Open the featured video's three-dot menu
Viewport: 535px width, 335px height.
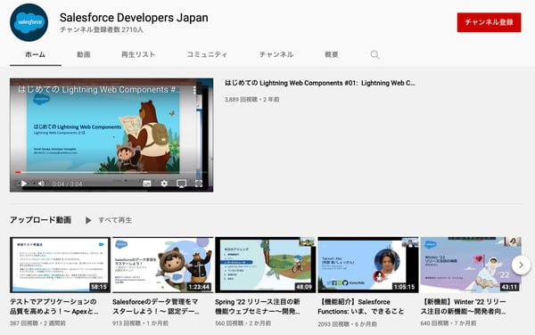[x=194, y=90]
